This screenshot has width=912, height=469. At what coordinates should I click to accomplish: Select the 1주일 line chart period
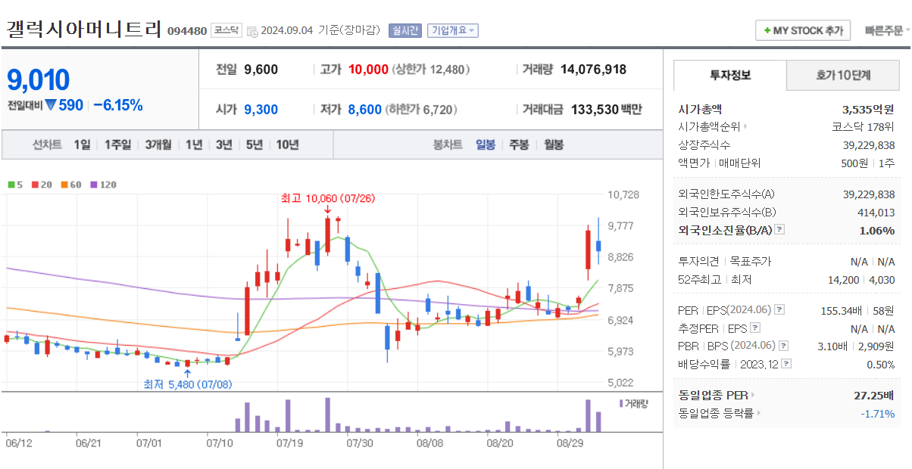(117, 144)
